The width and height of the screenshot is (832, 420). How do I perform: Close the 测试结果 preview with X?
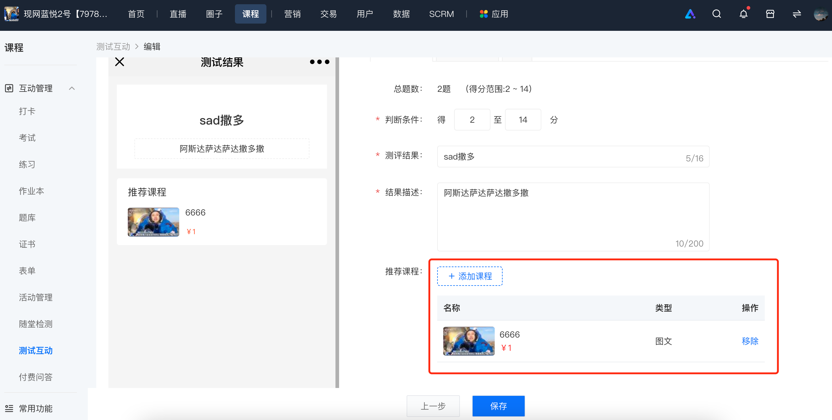tap(120, 62)
